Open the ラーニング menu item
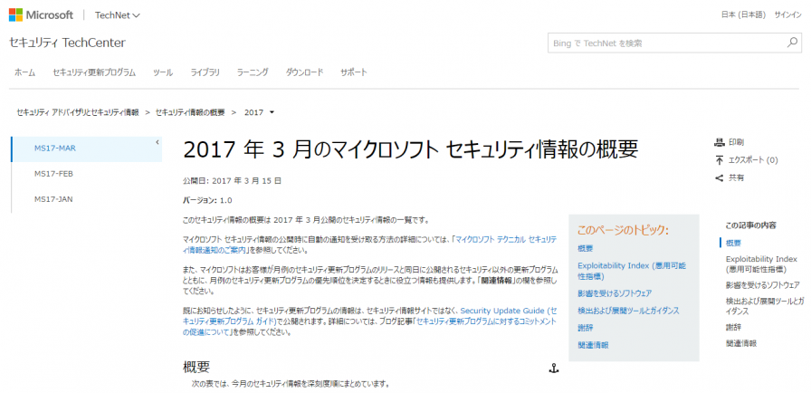811x393 pixels. 253,72
